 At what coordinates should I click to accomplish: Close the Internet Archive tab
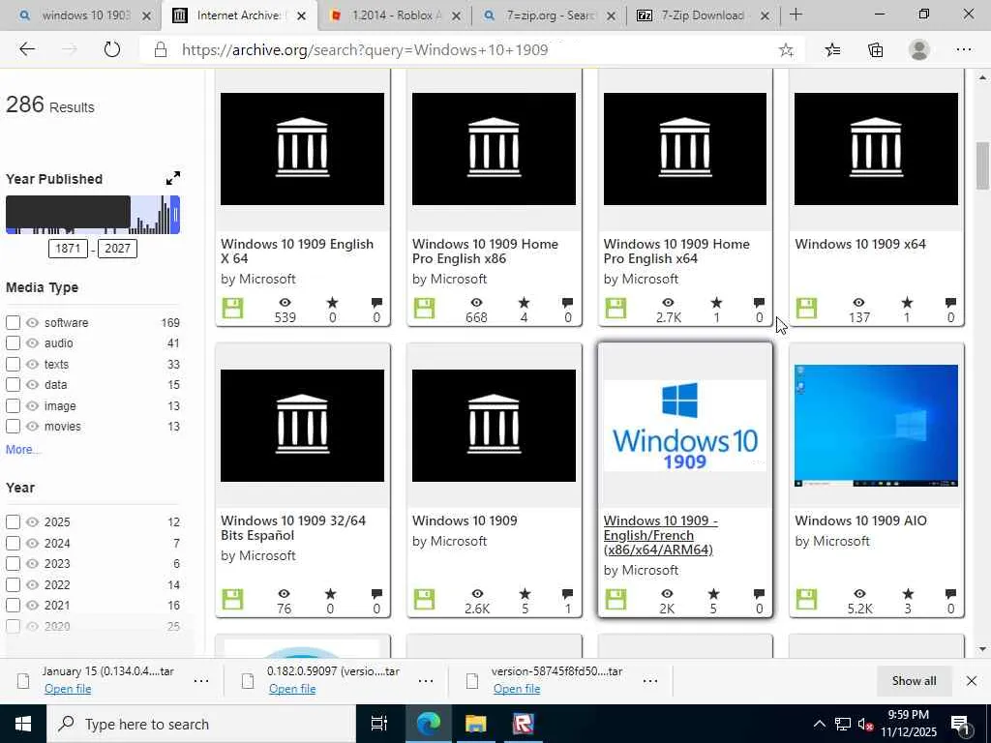tap(302, 15)
